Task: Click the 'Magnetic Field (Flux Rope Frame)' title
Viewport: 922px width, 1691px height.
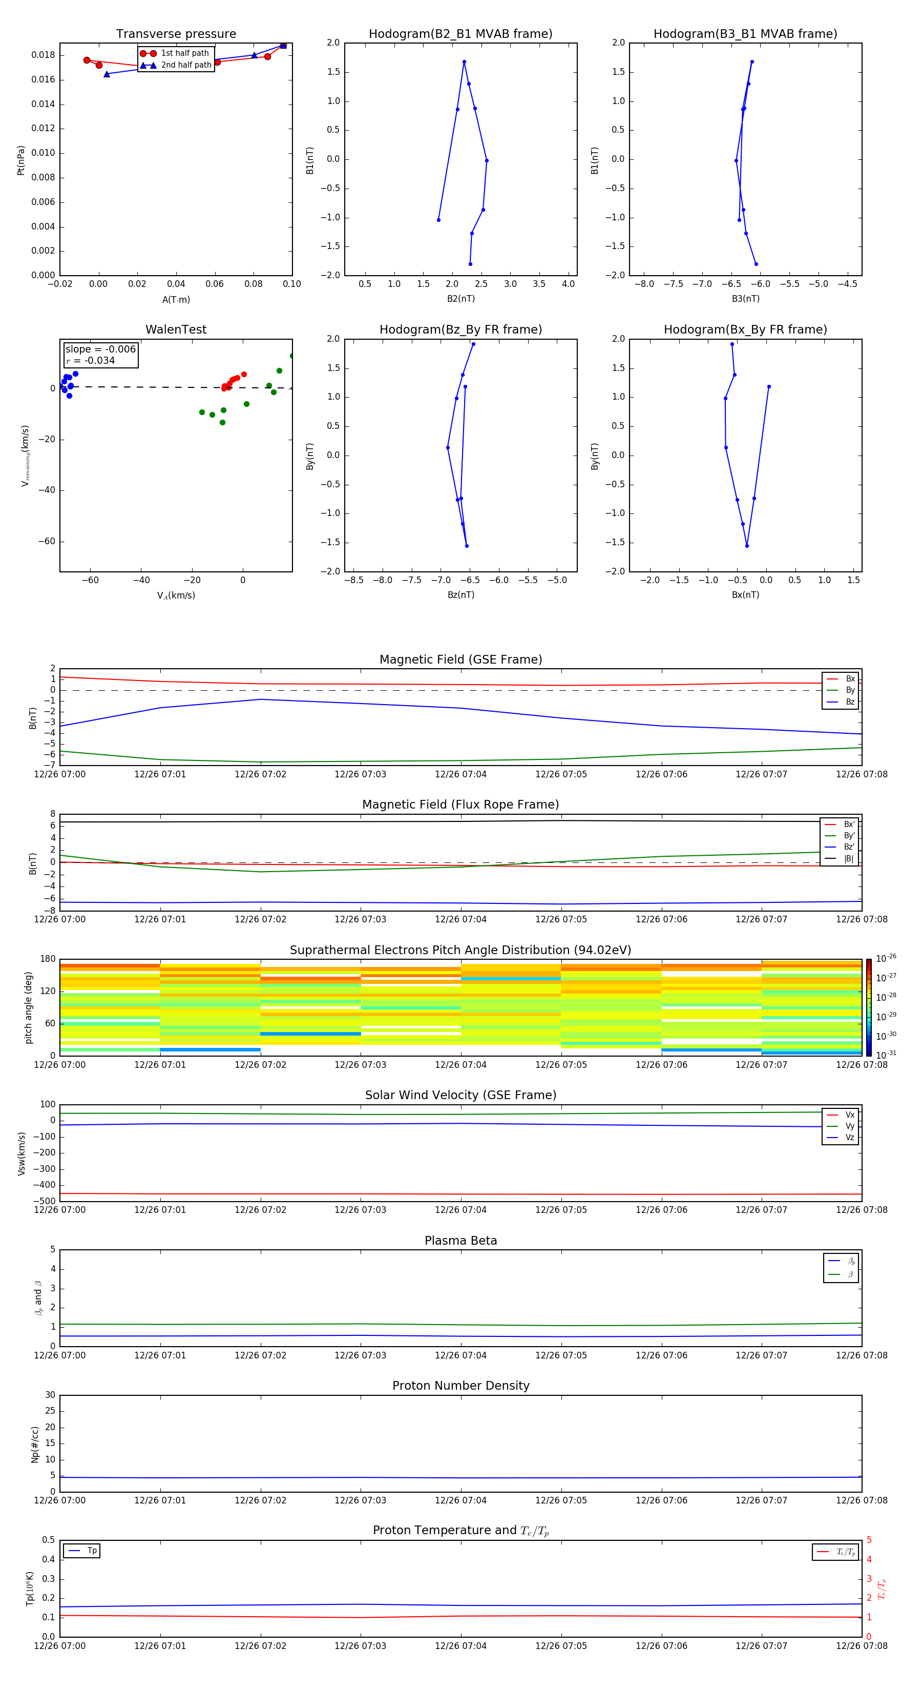Action: (460, 805)
